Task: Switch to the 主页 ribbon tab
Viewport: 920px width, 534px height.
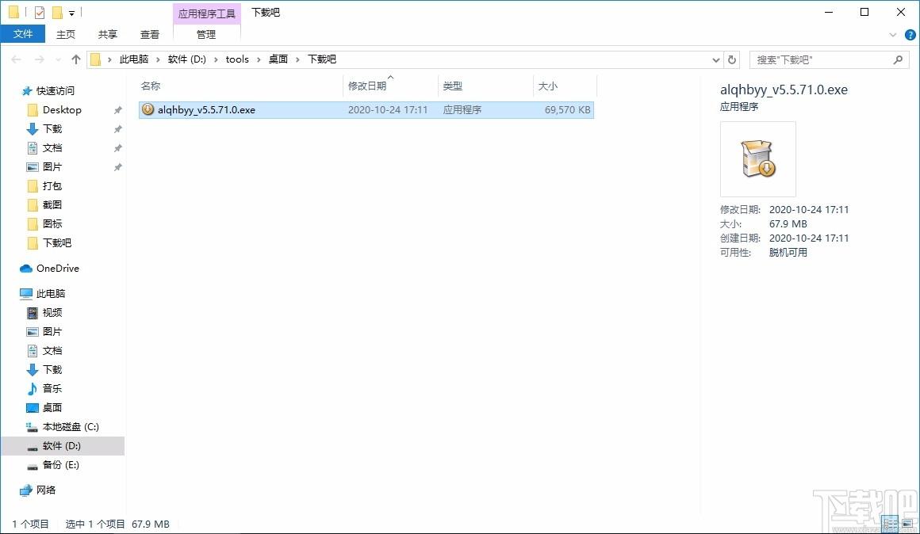Action: pos(66,35)
